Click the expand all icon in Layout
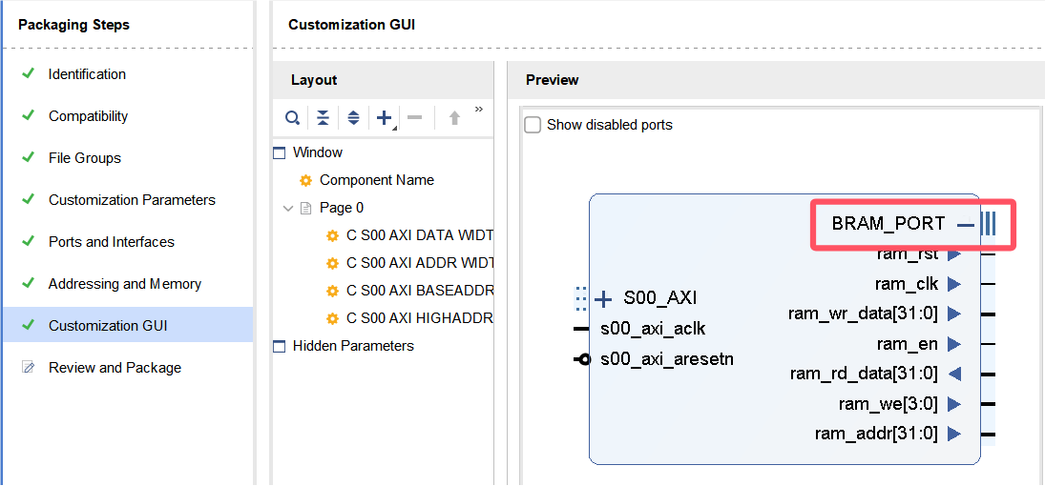1045x486 pixels. pyautogui.click(x=353, y=118)
